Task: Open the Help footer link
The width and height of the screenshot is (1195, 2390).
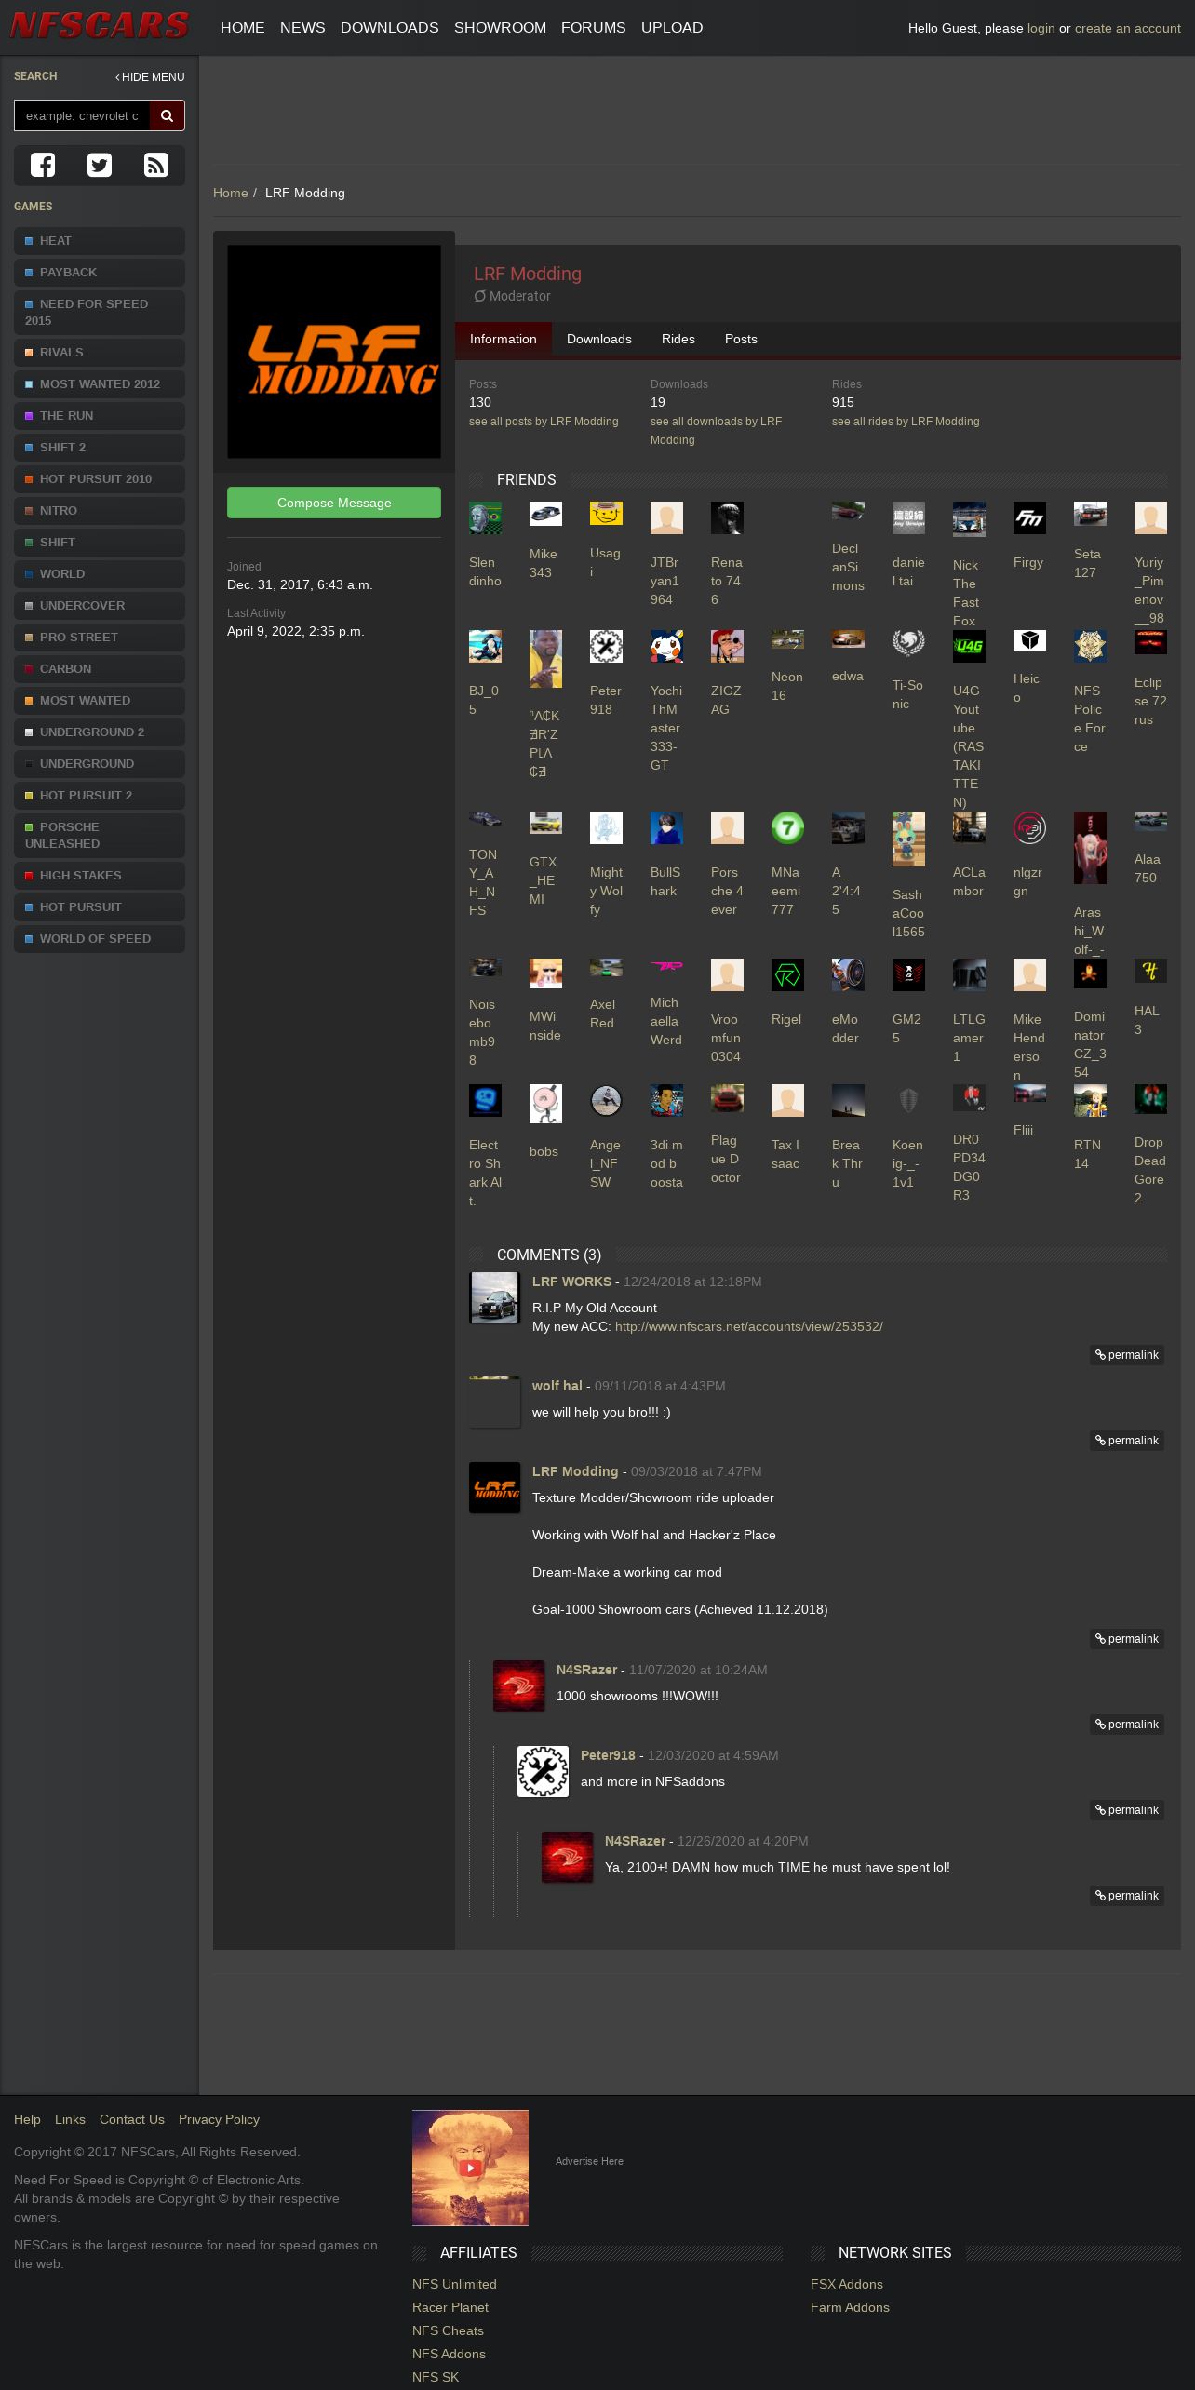Action: [27, 2119]
